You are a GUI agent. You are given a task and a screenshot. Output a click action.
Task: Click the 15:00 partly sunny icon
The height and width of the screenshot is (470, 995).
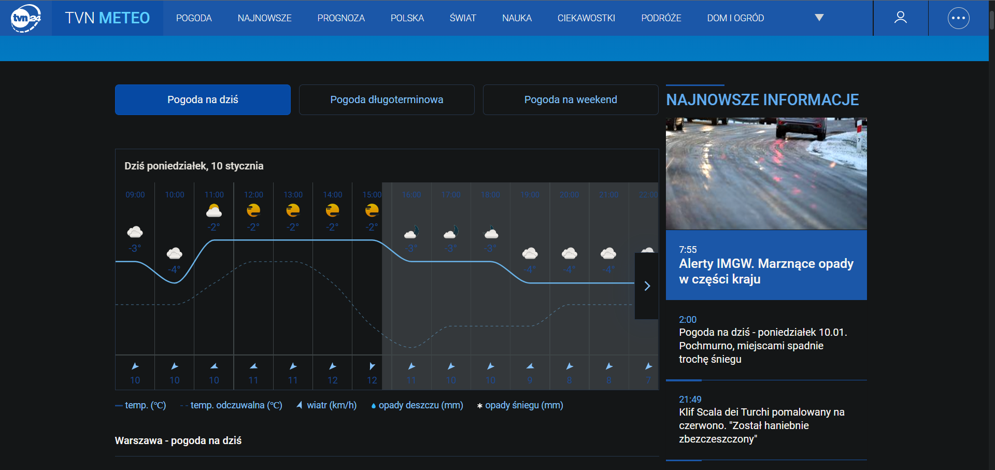(x=372, y=210)
